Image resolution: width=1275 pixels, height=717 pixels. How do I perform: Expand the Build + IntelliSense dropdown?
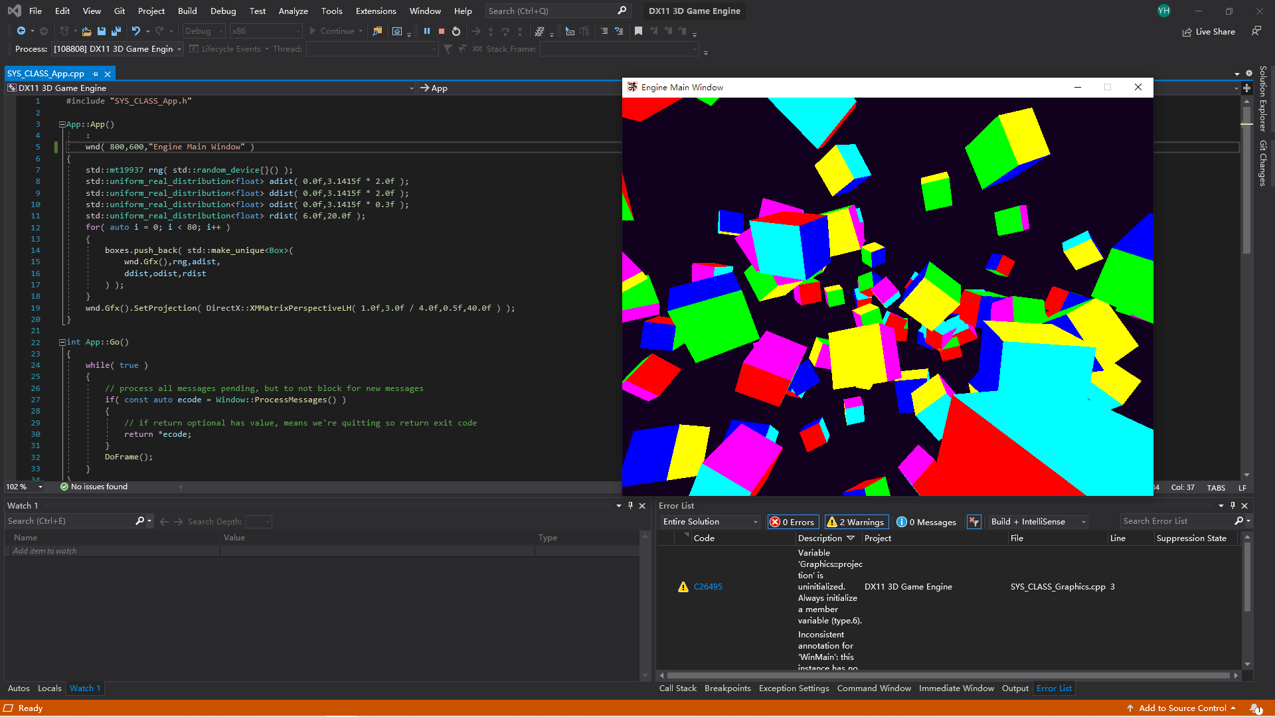(1039, 522)
